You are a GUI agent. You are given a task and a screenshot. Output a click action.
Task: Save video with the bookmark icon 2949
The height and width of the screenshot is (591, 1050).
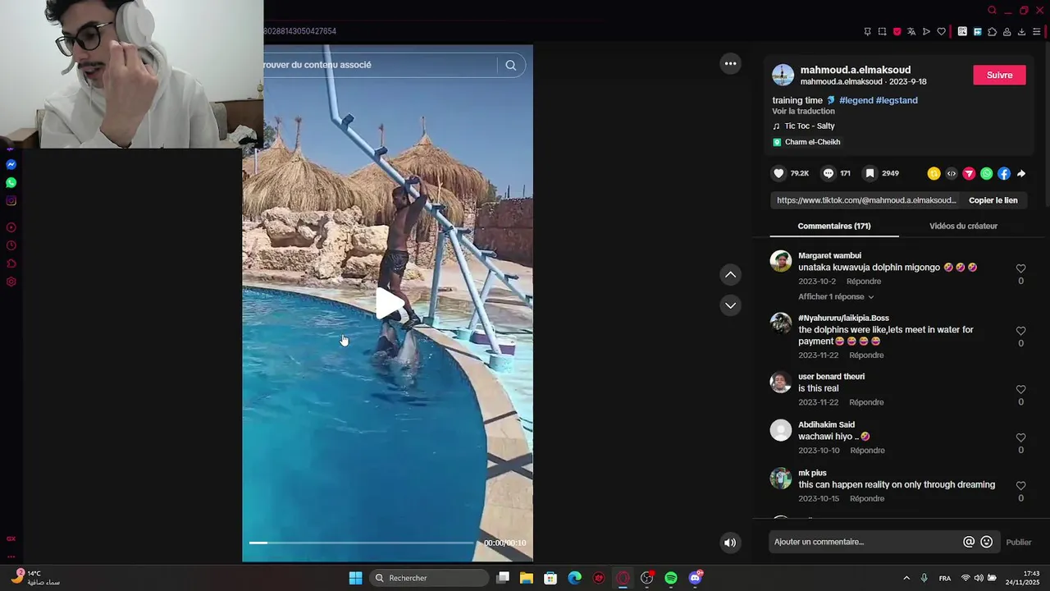point(870,173)
